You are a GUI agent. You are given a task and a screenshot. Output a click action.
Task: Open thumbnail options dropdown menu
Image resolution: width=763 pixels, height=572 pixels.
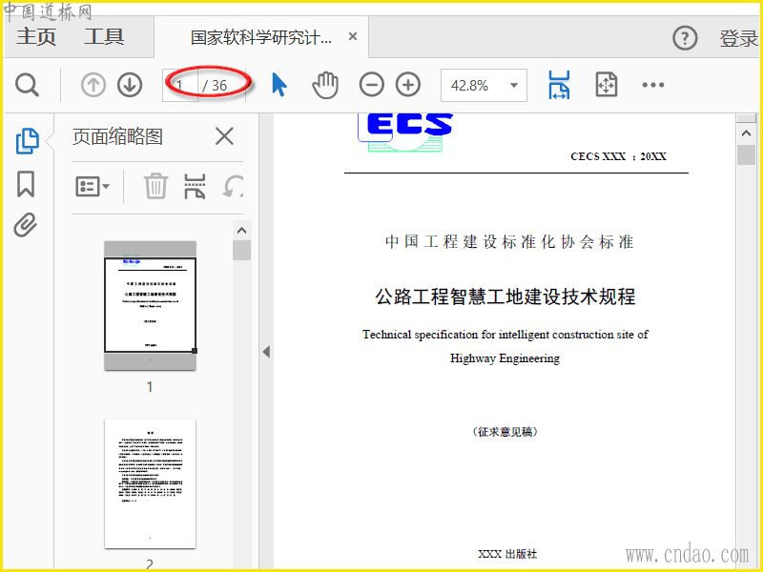93,186
